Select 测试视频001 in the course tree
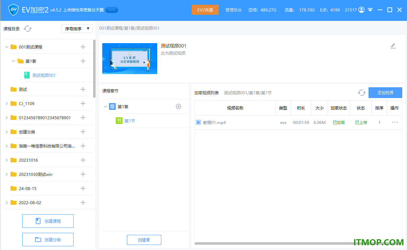This screenshot has width=407, height=250. [x=44, y=75]
